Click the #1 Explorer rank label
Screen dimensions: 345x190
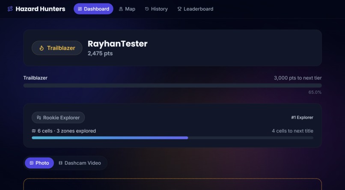pyautogui.click(x=302, y=117)
